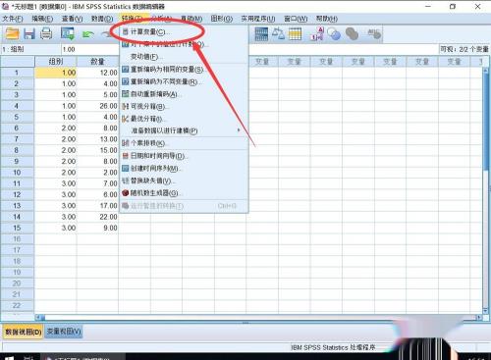Select the 组别 column header
This screenshot has height=360, width=491.
tap(56, 62)
